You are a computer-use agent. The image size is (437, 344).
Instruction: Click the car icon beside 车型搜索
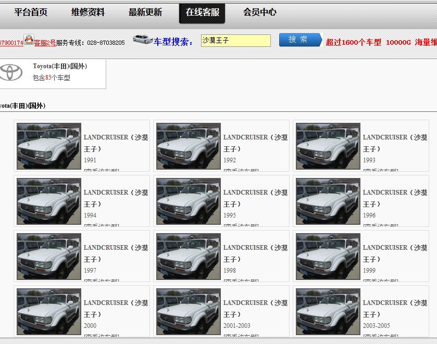[143, 39]
